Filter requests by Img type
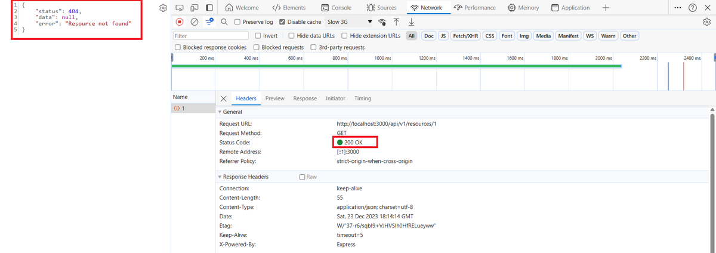The height and width of the screenshot is (253, 716). (524, 36)
